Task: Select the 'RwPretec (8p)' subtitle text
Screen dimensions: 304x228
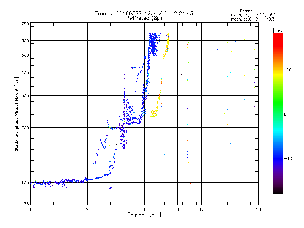Action: tap(144, 18)
